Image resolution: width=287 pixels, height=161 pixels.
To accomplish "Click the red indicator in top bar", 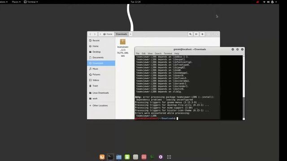I will coord(257,2).
